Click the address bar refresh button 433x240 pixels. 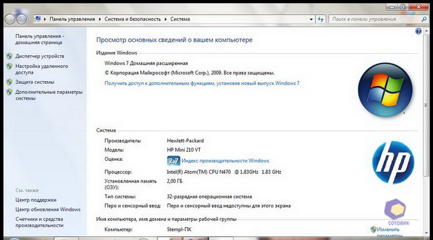coord(320,19)
